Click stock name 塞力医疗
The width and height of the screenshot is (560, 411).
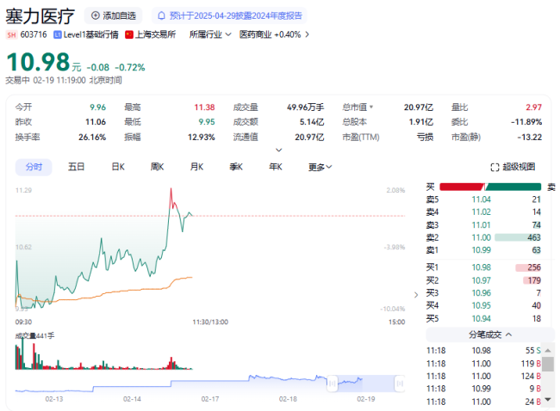pos(40,16)
